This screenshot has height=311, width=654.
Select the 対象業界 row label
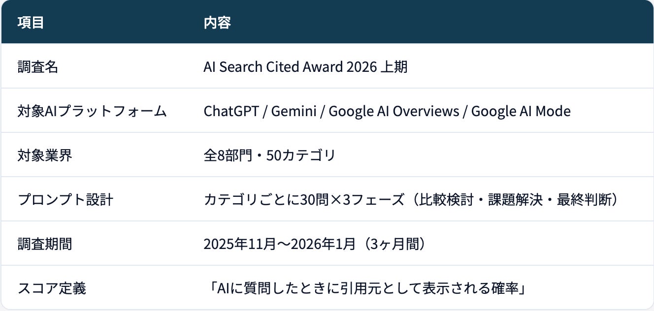[45, 155]
